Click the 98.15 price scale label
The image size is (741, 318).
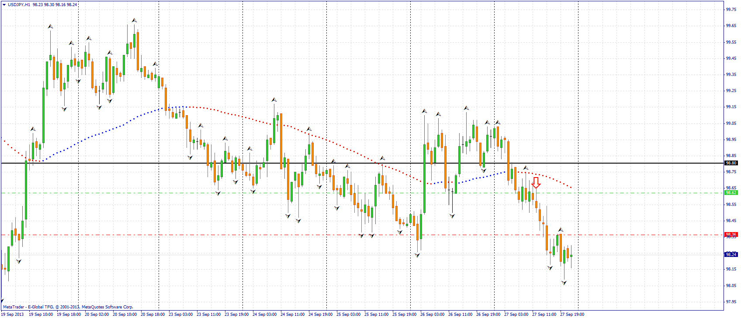(731, 269)
